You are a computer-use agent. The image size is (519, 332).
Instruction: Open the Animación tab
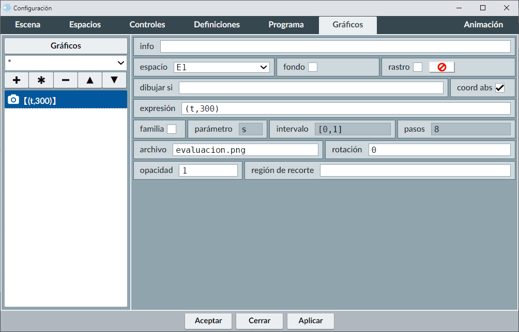pos(483,25)
